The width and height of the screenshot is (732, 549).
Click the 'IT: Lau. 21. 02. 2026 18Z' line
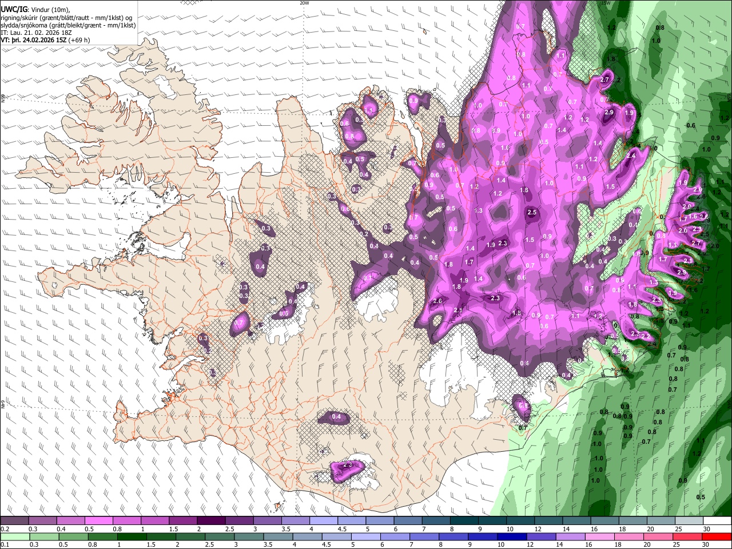point(36,33)
